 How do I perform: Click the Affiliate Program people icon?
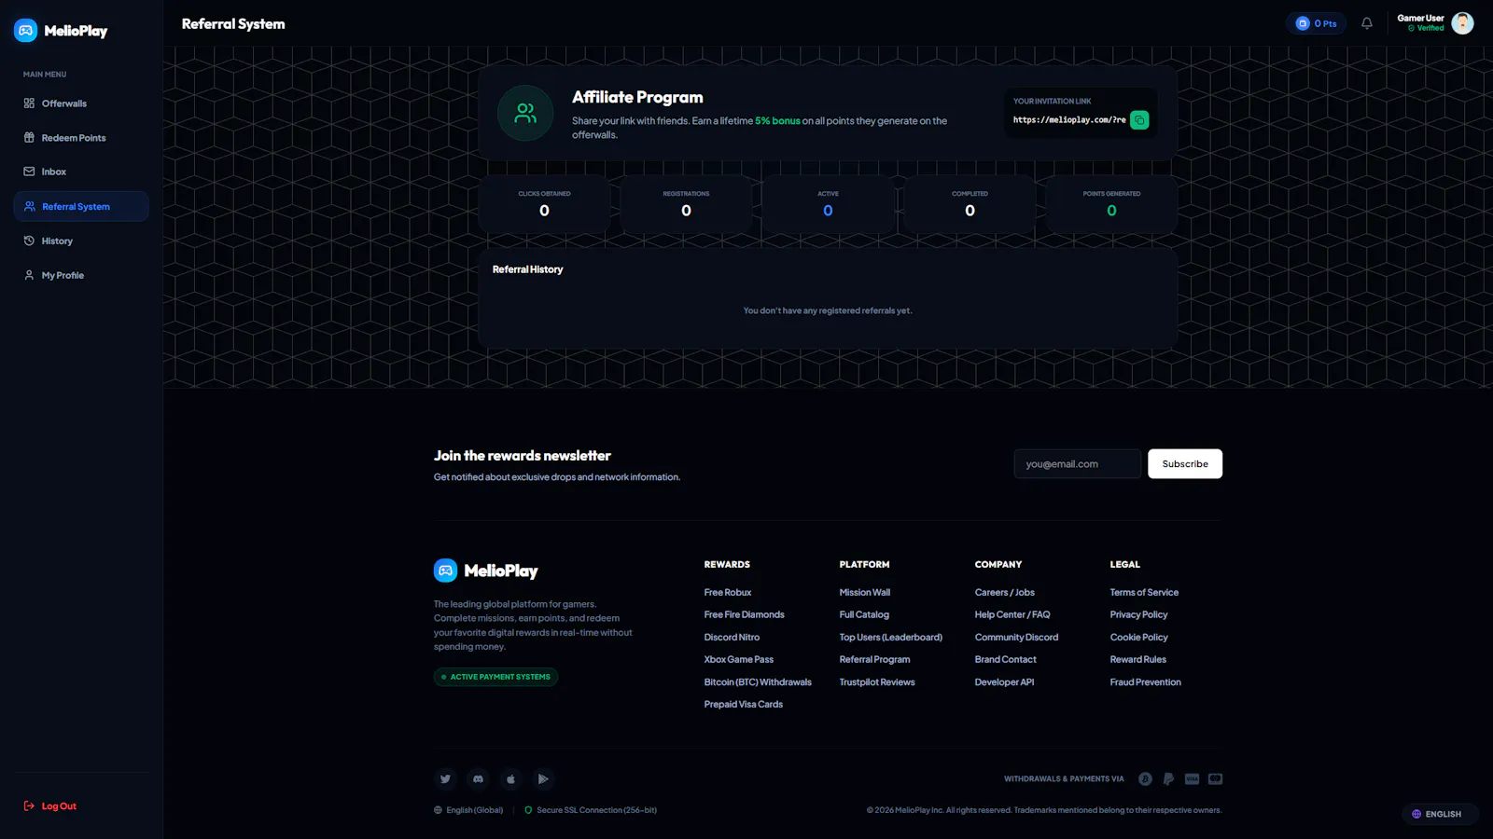(x=525, y=114)
